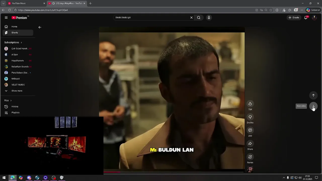This screenshot has height=181, width=322.
Task: Remix this short
Action: 250,157
